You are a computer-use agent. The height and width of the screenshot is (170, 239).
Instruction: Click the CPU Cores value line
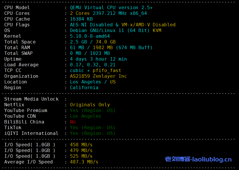(x=108, y=13)
